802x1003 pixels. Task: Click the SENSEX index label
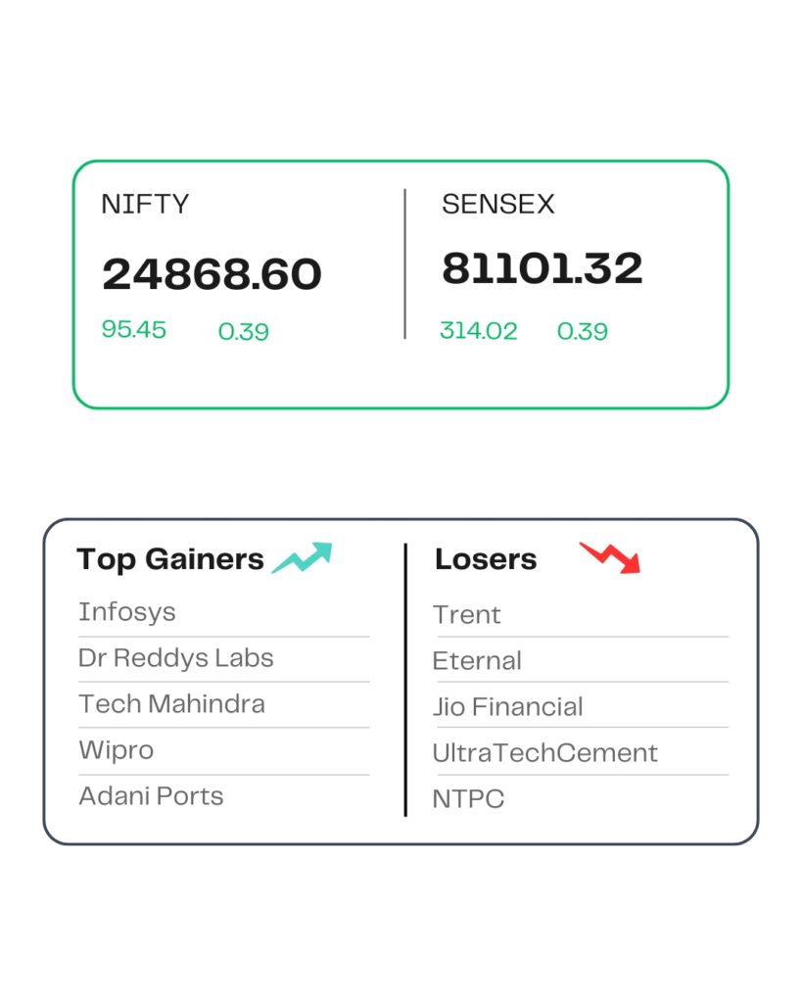tap(497, 204)
